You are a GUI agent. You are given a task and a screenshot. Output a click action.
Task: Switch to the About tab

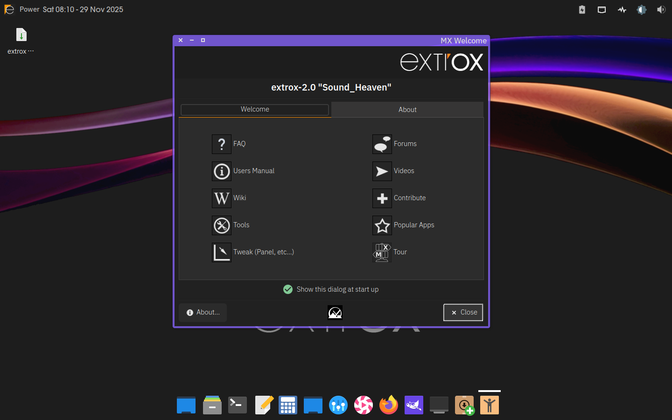pos(407,110)
